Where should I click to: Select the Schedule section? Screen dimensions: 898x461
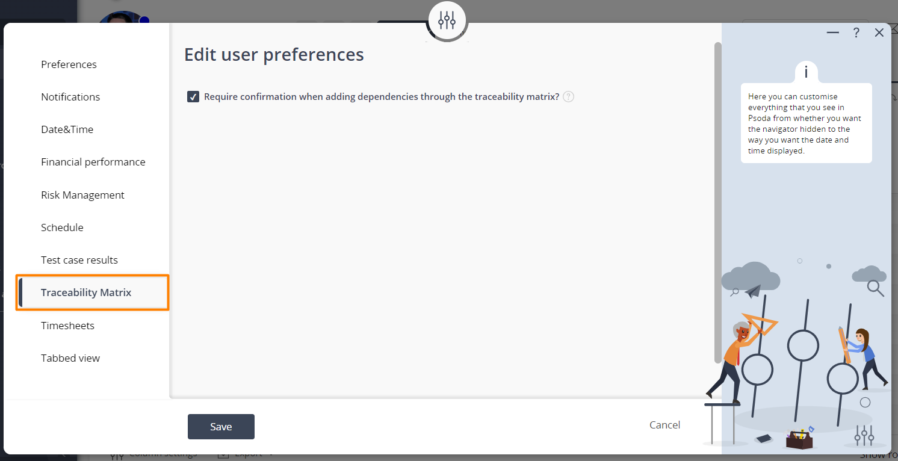pyautogui.click(x=62, y=227)
